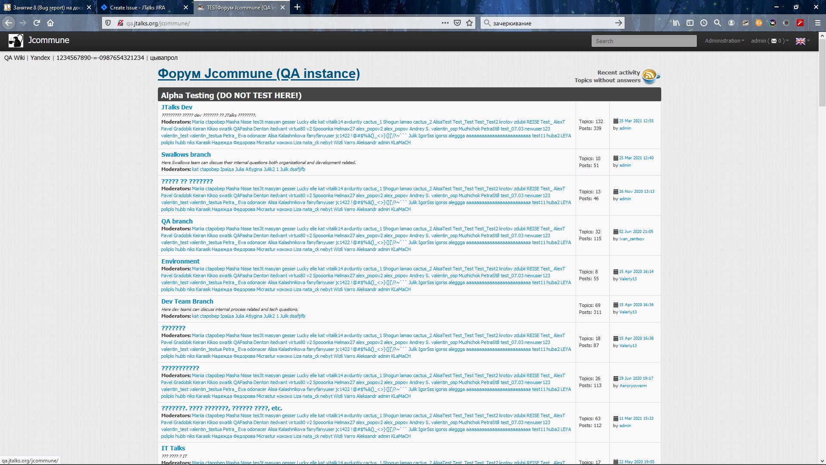Image resolution: width=826 pixels, height=465 pixels.
Task: Open the orange C+ extension
Action: pos(759,23)
